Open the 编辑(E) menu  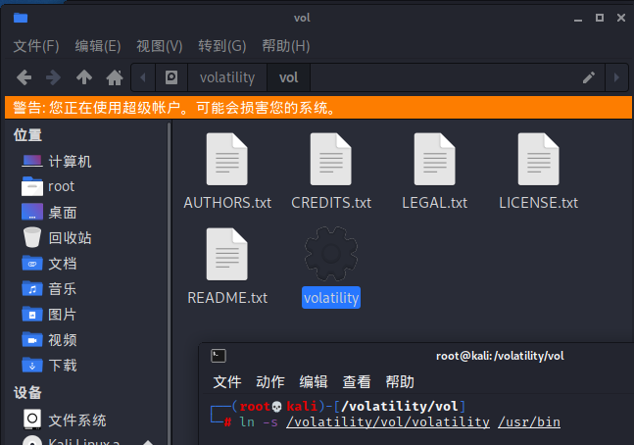98,46
